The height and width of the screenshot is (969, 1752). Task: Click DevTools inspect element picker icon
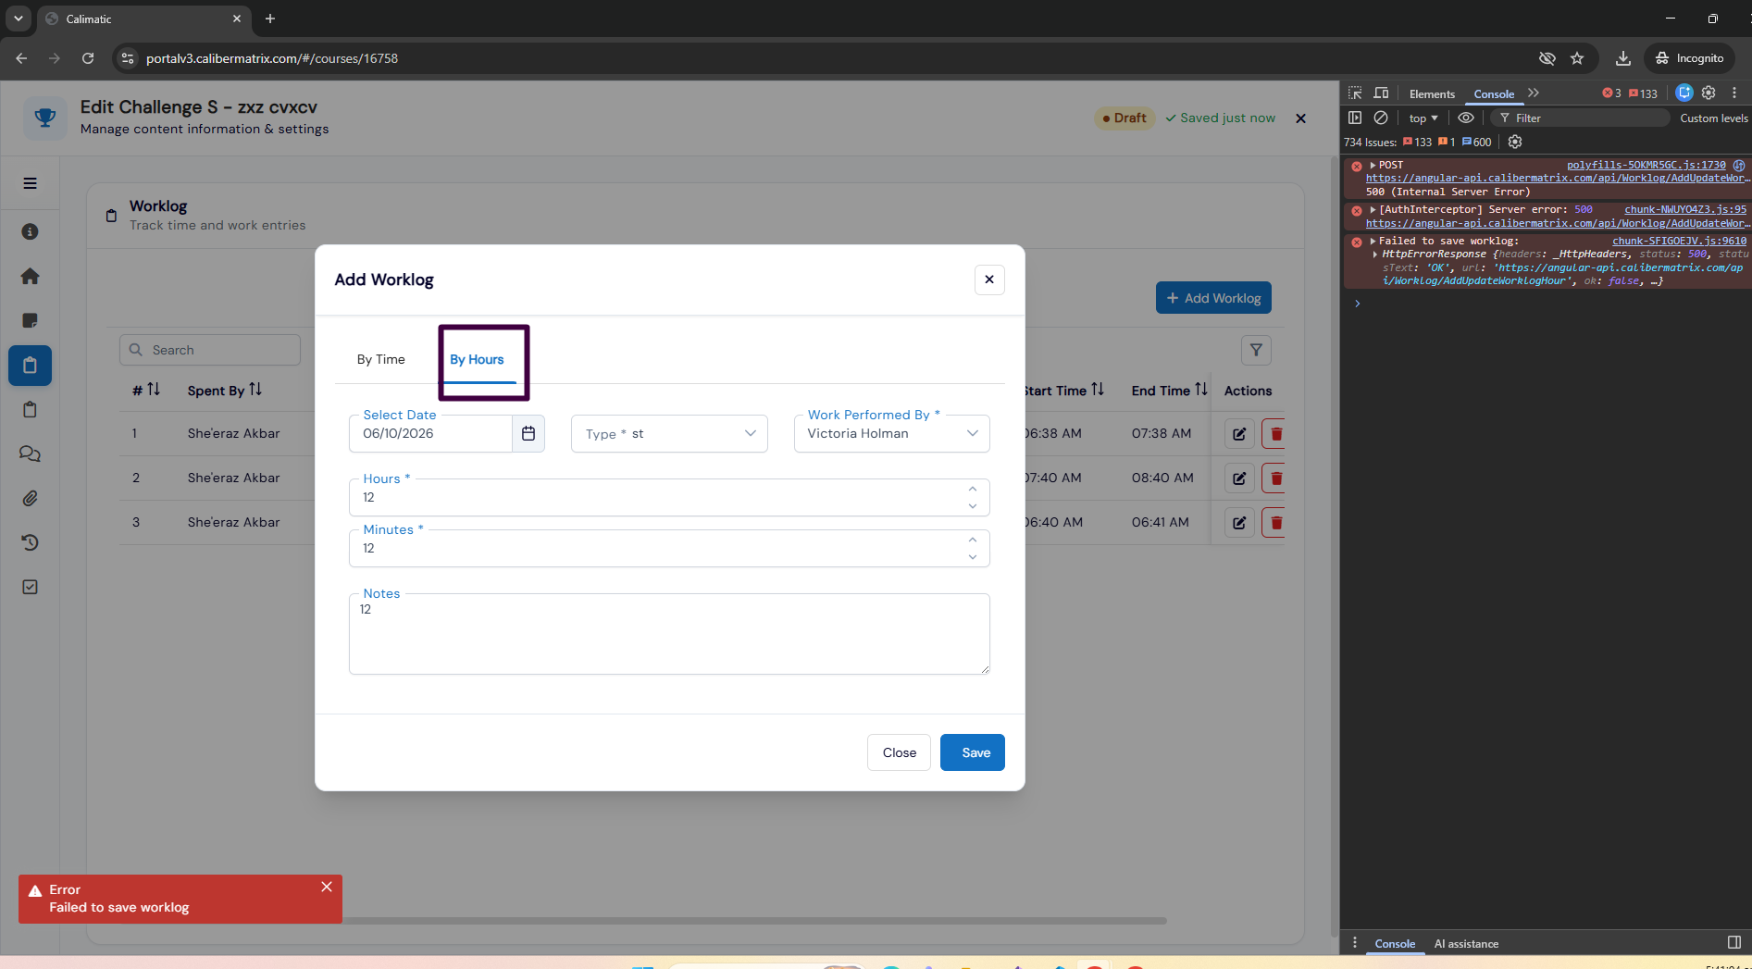click(1355, 93)
